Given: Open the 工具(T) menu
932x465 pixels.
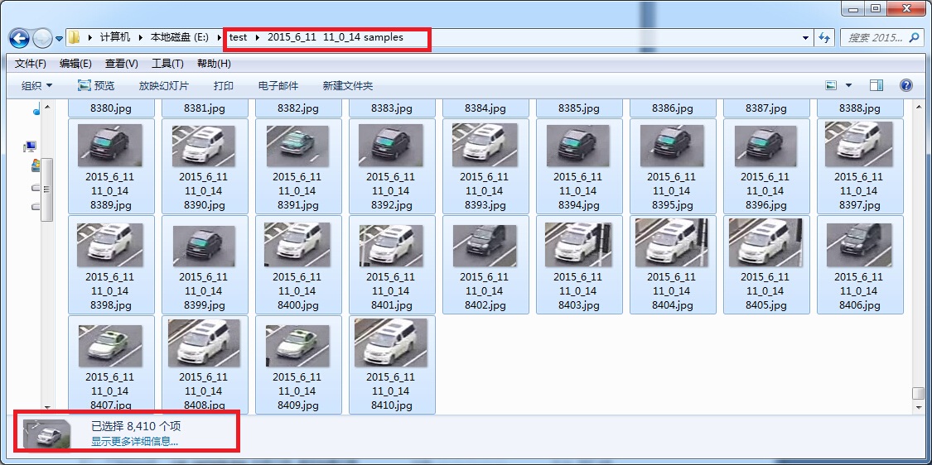Looking at the screenshot, I should [x=167, y=64].
